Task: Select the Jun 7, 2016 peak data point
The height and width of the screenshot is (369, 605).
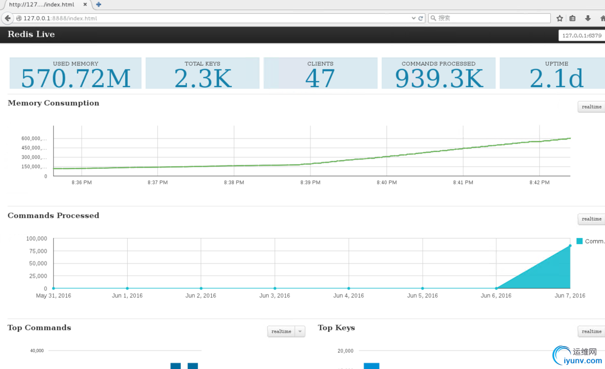Action: click(570, 246)
